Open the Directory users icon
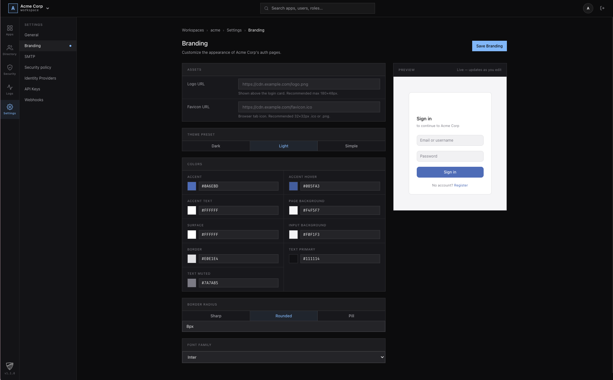The width and height of the screenshot is (613, 380). [10, 48]
